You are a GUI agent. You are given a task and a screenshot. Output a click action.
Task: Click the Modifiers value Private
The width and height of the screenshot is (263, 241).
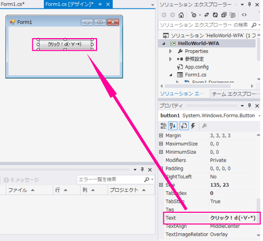pos(218,160)
